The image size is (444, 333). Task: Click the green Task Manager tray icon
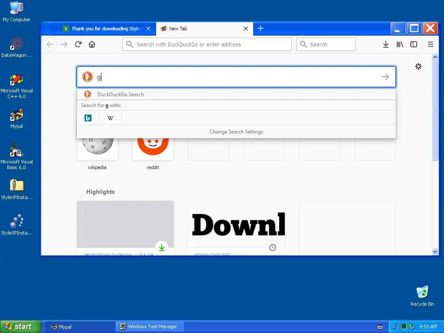404,326
